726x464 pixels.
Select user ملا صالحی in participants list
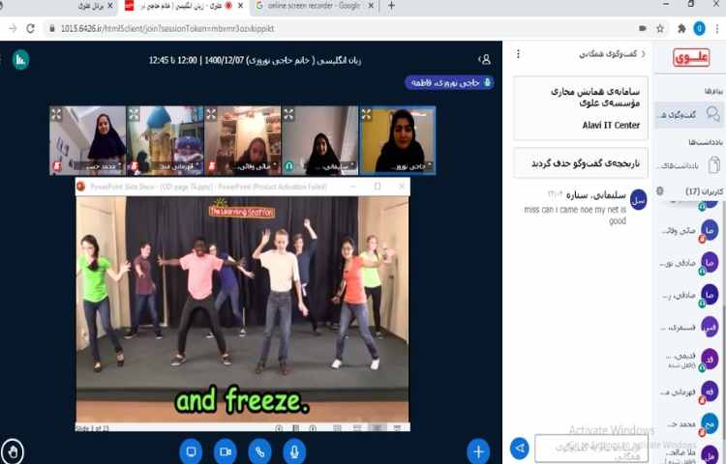[689, 454]
